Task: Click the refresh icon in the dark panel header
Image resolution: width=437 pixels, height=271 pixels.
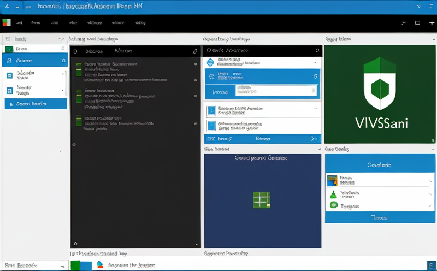Action: point(195,51)
